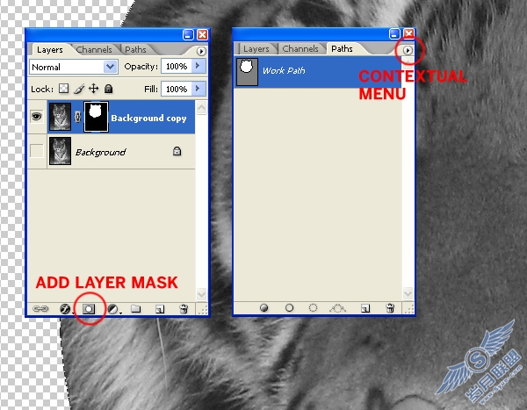Click the Work Path thumbnail
This screenshot has width=527, height=410.
tap(247, 72)
